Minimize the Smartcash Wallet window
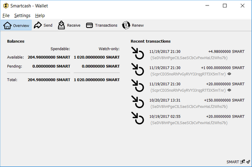 (208, 6)
